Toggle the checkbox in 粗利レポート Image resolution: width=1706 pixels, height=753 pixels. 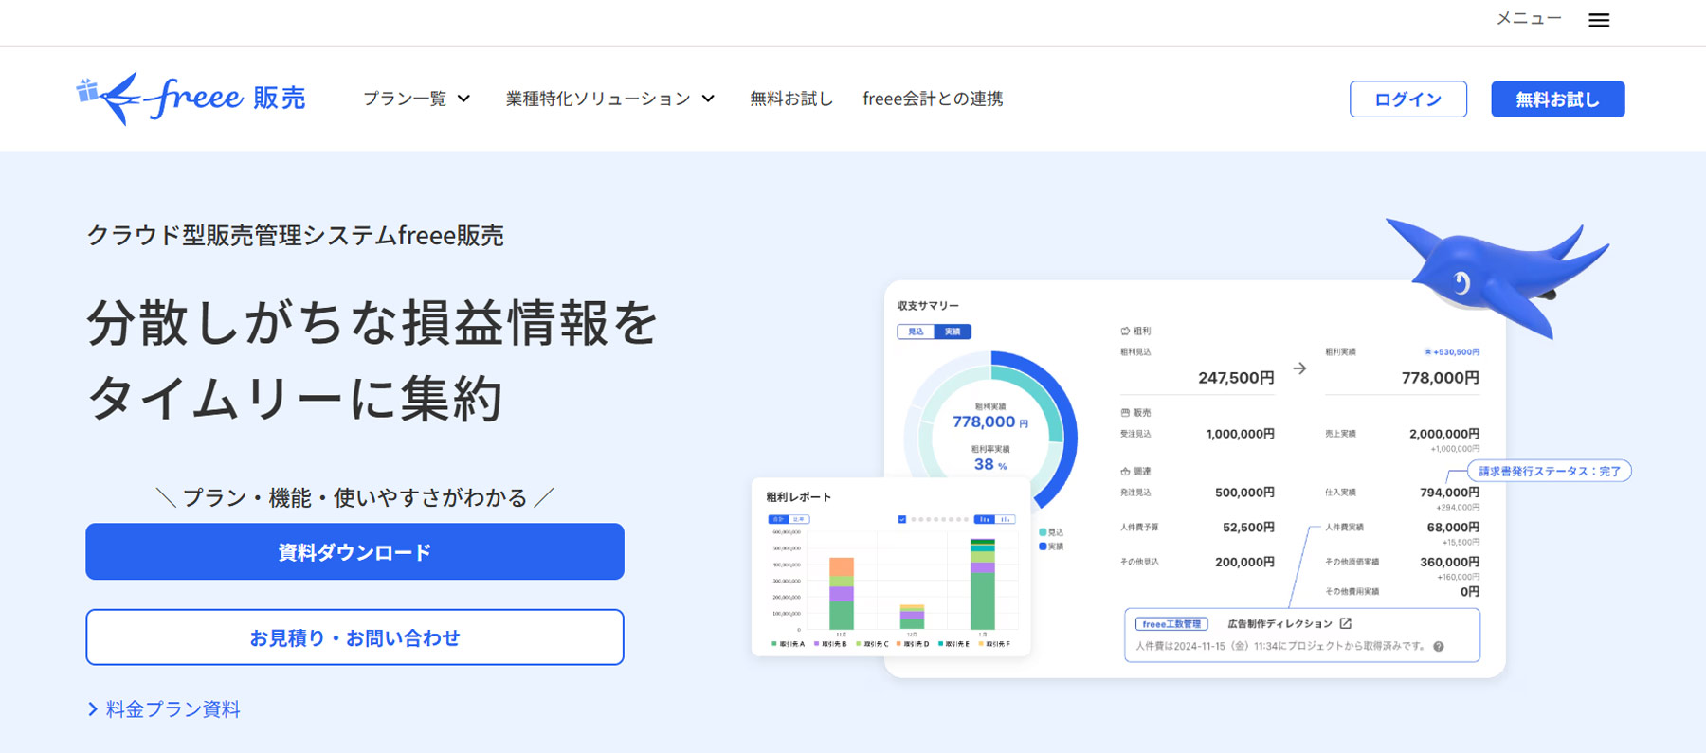902,519
